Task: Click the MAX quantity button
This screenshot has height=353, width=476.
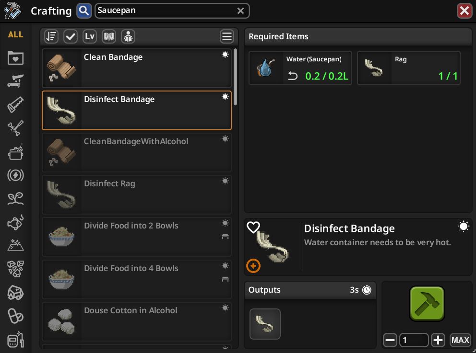Action: (x=460, y=340)
